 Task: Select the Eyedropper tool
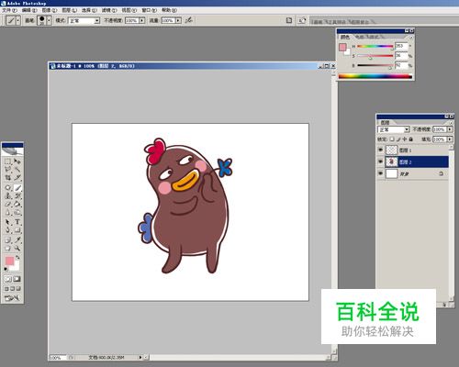(x=17, y=240)
